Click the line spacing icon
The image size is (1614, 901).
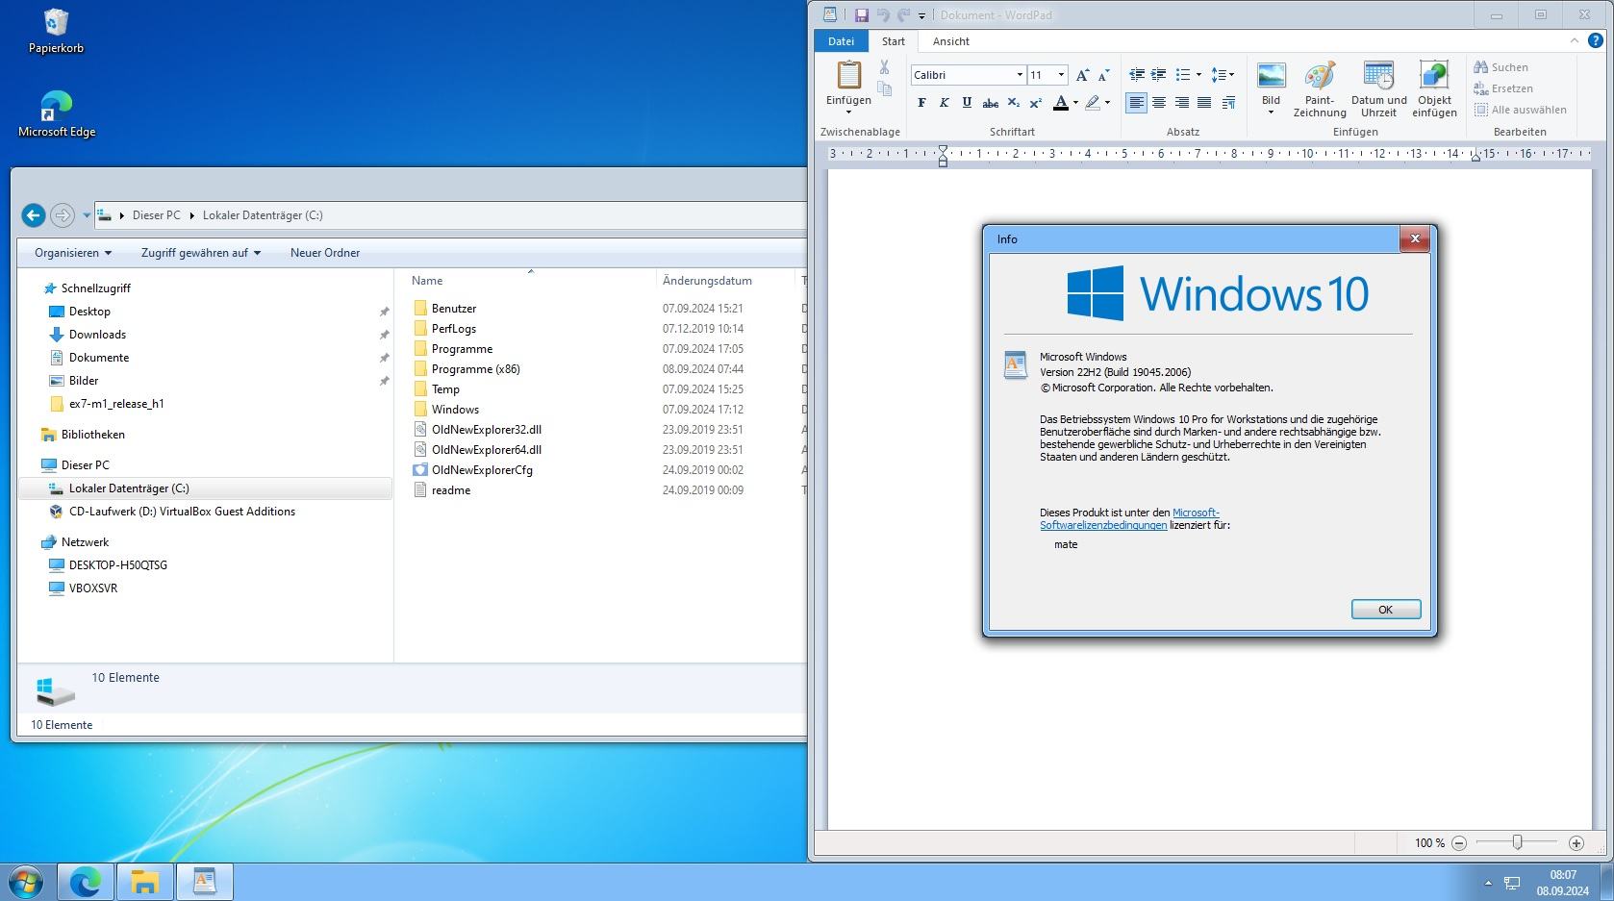coord(1219,75)
